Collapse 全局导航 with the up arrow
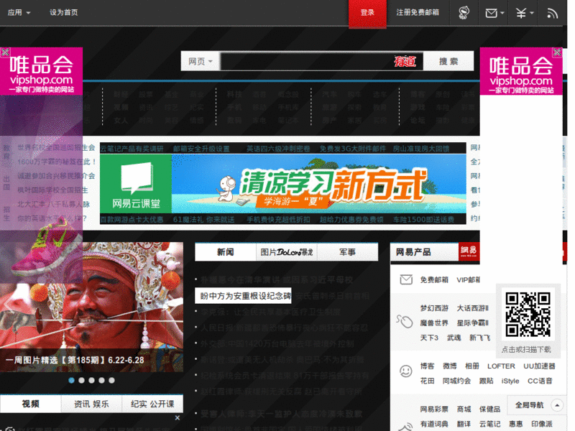The image size is (575, 431). coord(557,405)
